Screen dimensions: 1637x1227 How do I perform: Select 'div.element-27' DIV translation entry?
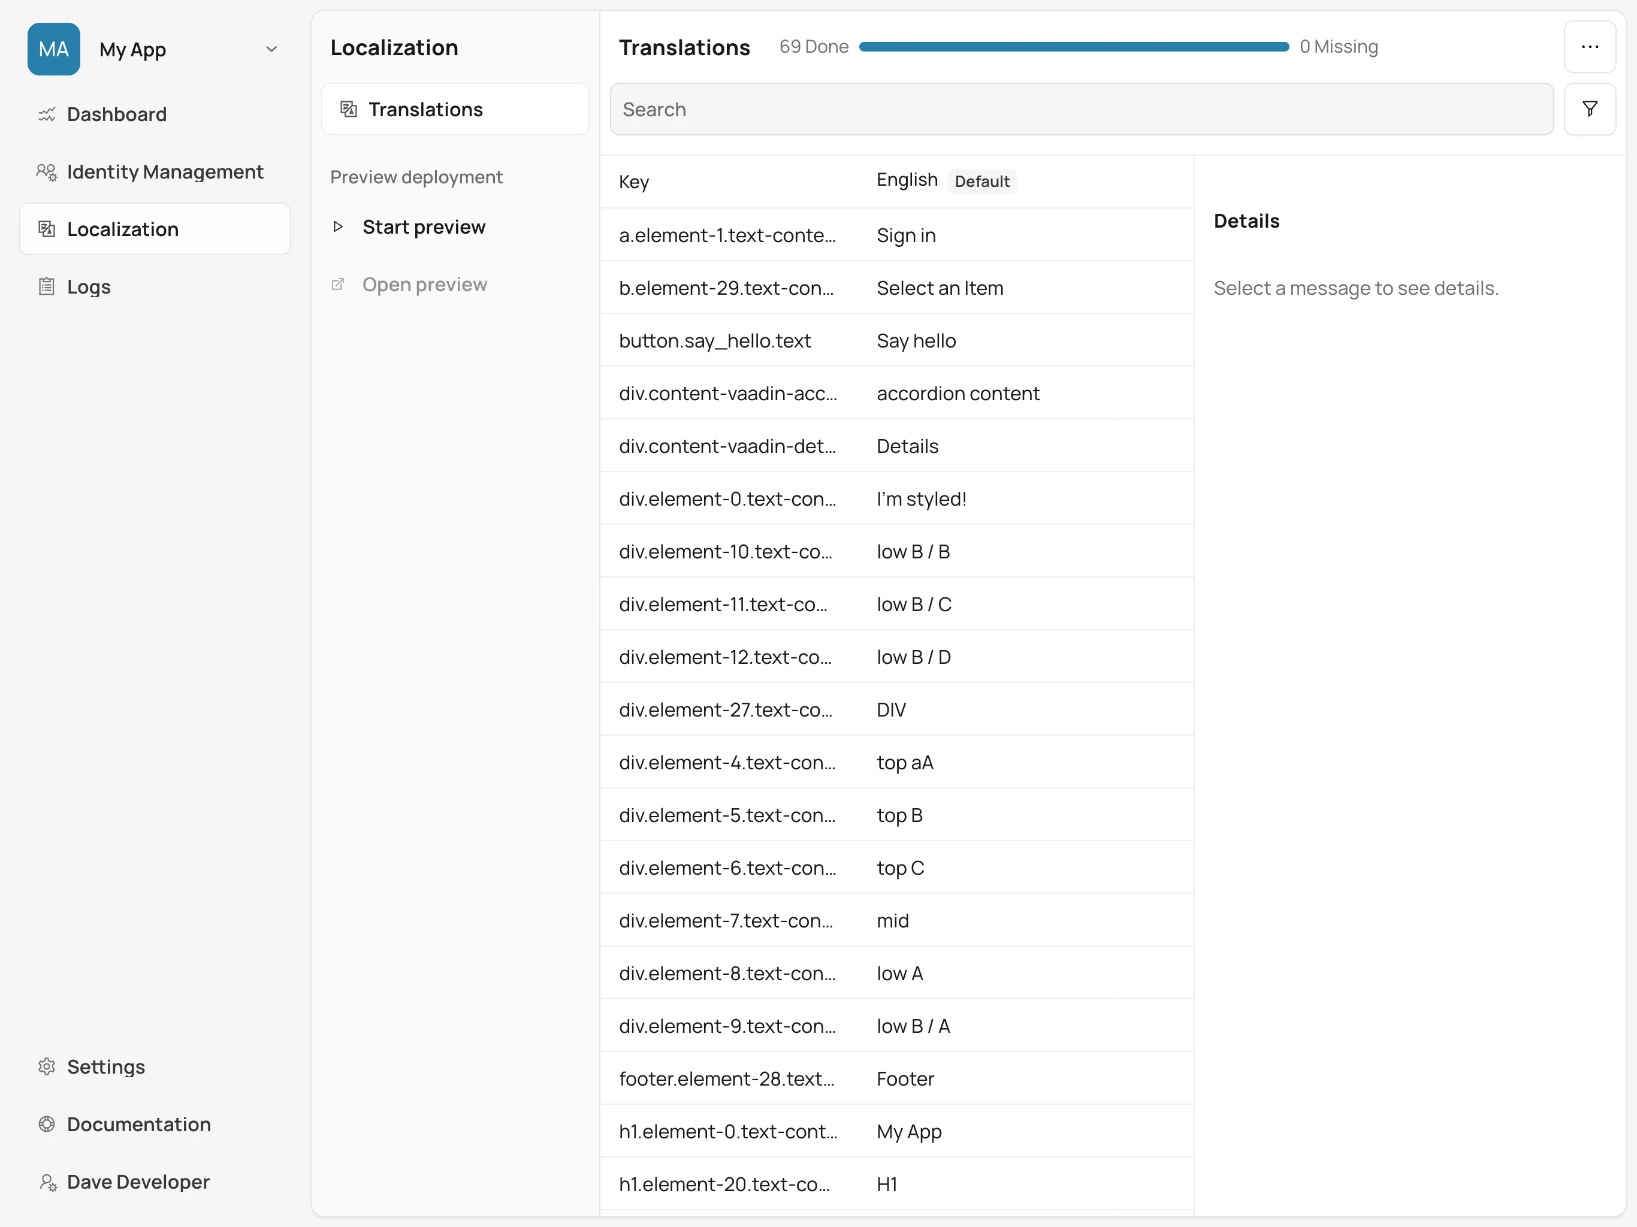click(x=896, y=709)
